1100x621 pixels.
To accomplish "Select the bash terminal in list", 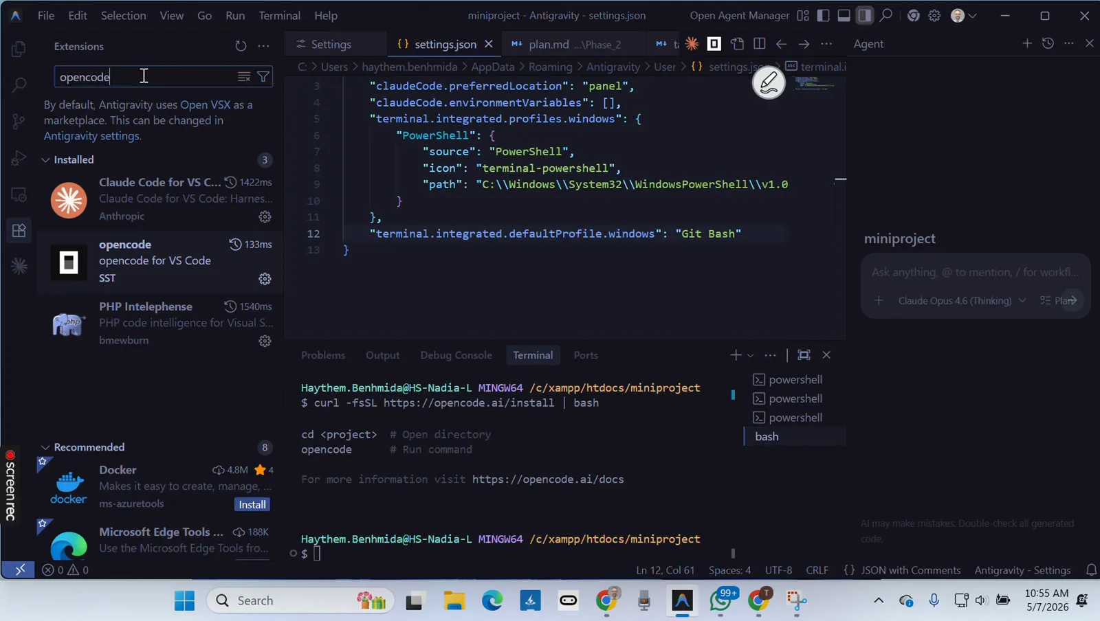I will pos(795,437).
